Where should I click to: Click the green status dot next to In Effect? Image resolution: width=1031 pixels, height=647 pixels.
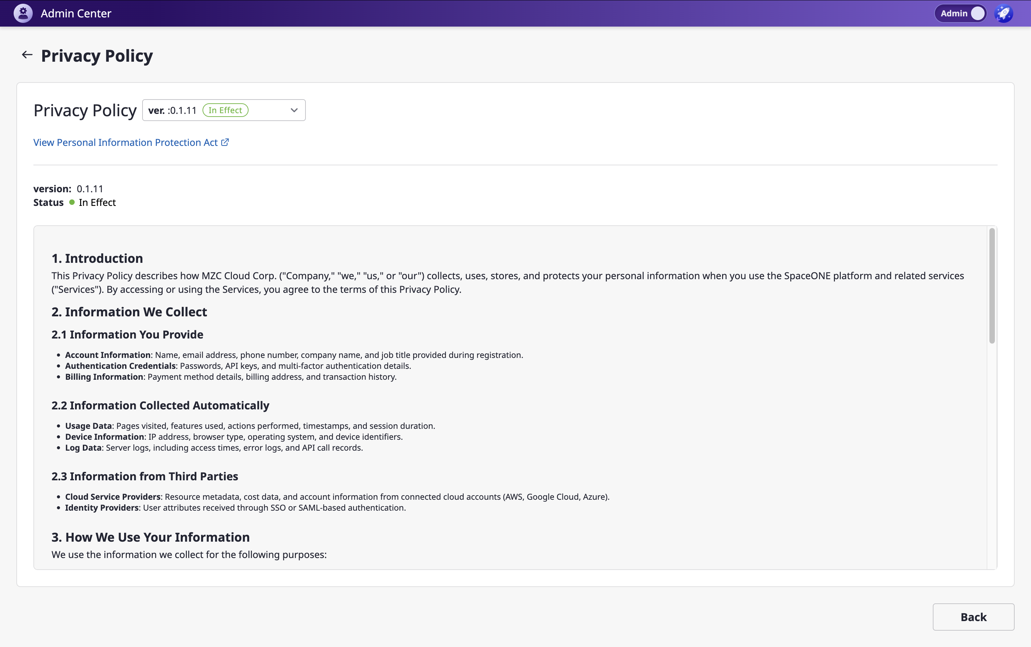pyautogui.click(x=72, y=202)
